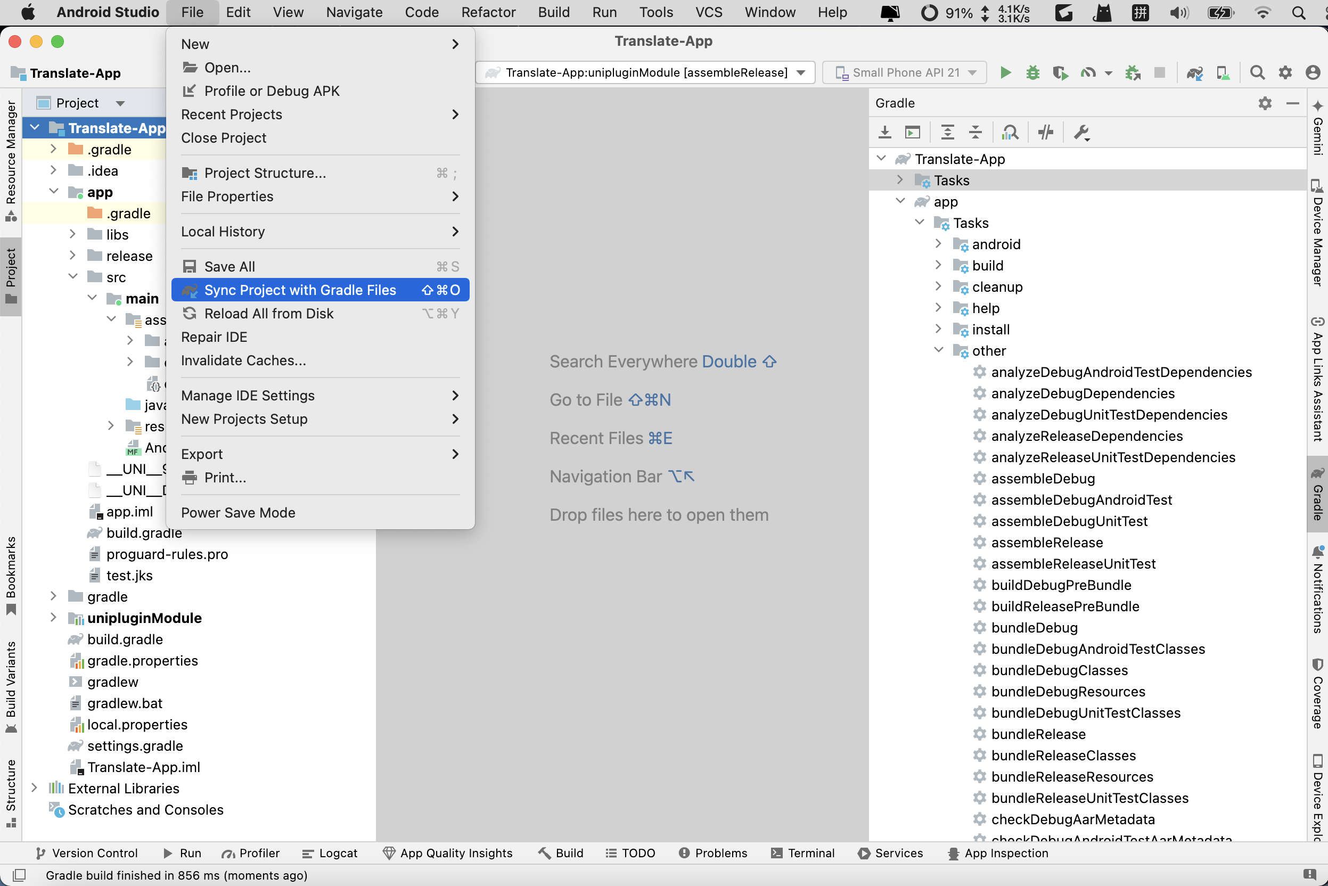The width and height of the screenshot is (1328, 886).
Task: Toggle the Resource Manager tool window
Action: coord(11,161)
